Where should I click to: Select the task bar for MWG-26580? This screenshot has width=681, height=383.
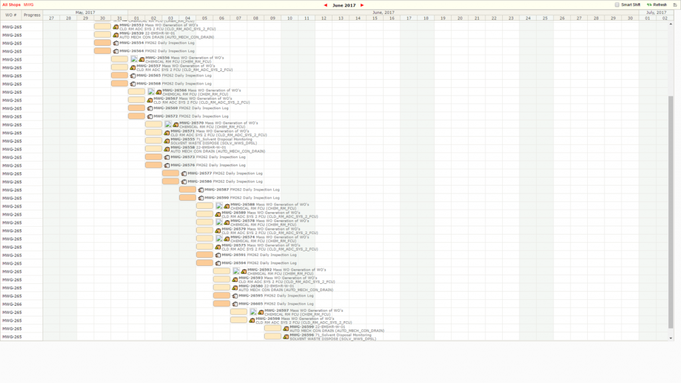click(221, 287)
